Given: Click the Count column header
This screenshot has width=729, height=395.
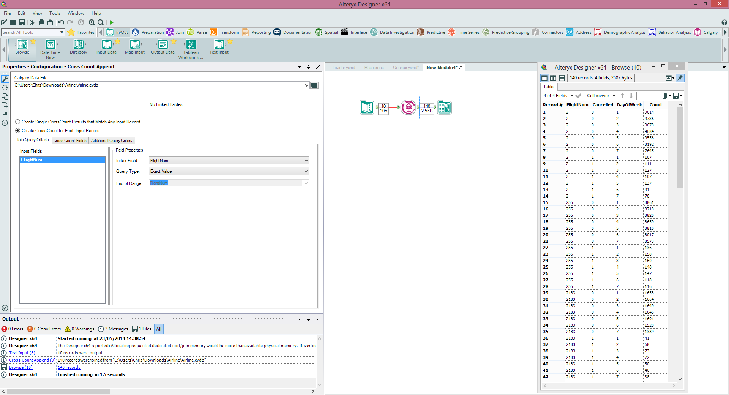Looking at the screenshot, I should coord(655,105).
